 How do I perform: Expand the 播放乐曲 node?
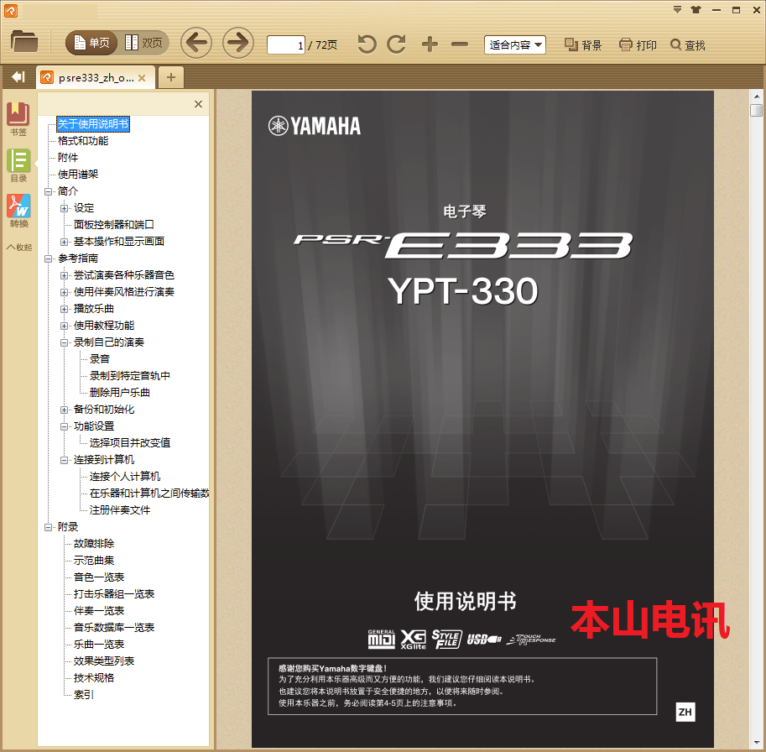tap(64, 310)
